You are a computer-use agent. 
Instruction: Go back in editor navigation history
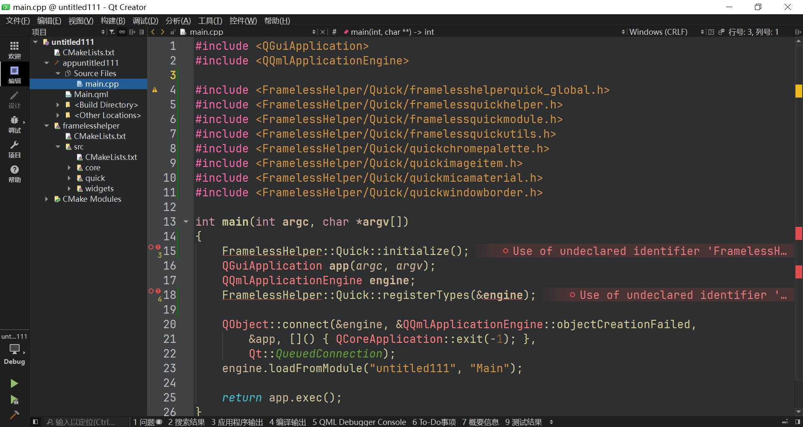153,32
